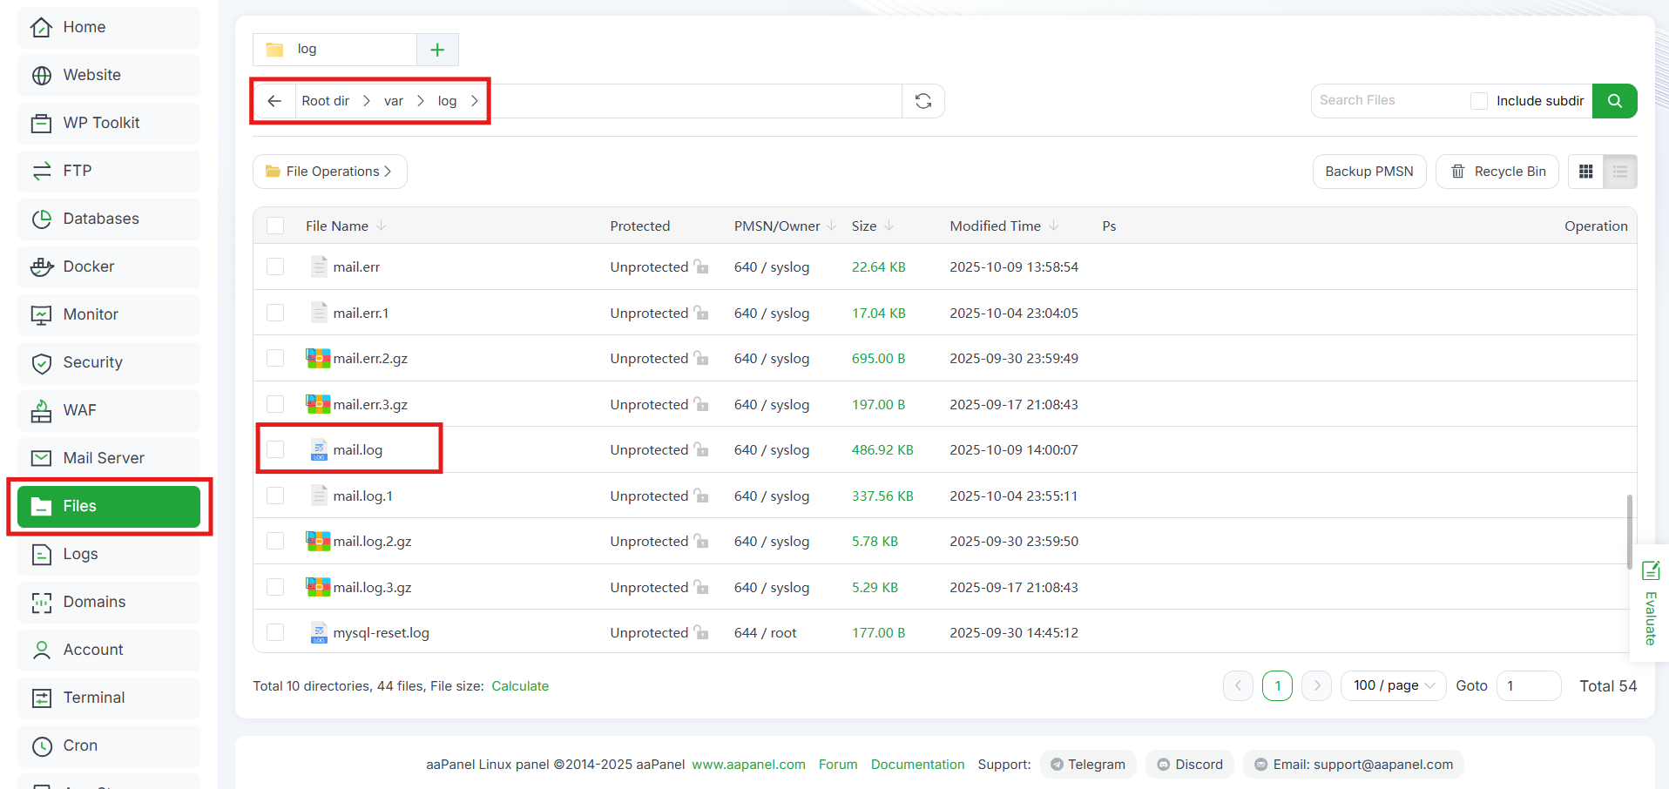Open the FTP section
1669x789 pixels.
(x=109, y=171)
